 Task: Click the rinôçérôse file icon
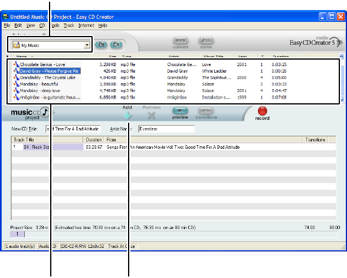16,97
